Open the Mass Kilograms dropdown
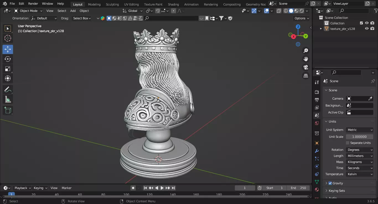The height and width of the screenshot is (204, 378). click(360, 162)
